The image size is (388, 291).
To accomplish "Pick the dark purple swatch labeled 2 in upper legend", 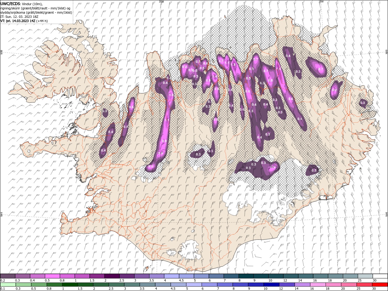I will click(112, 276).
